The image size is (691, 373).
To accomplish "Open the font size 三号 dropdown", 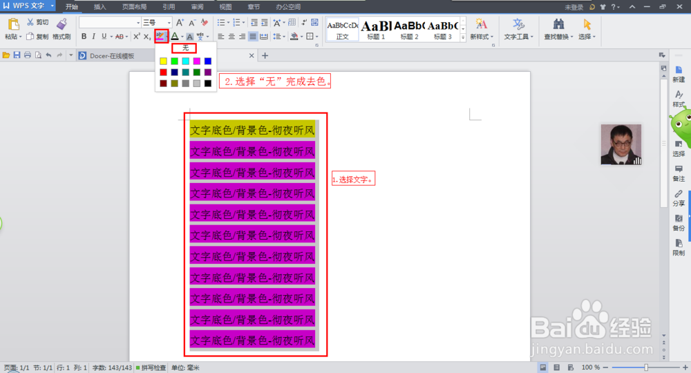I will [157, 23].
